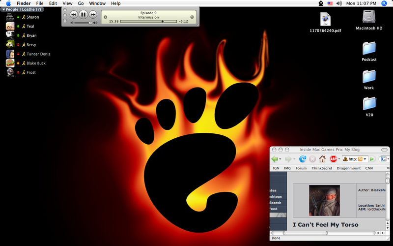The width and height of the screenshot is (393, 246).
Task: Click the iTunes playback progress bar
Action: [x=148, y=21]
